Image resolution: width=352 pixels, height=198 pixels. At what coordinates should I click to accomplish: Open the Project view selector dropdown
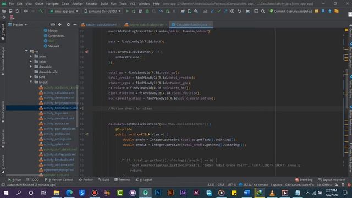pyautogui.click(x=18, y=25)
